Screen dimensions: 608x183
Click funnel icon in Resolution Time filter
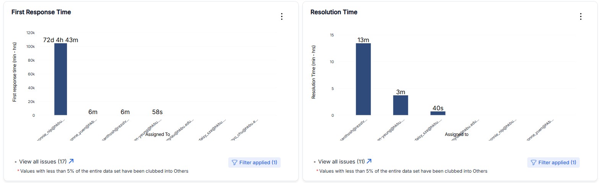pos(533,163)
